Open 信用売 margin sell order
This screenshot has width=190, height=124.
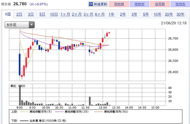180,4
